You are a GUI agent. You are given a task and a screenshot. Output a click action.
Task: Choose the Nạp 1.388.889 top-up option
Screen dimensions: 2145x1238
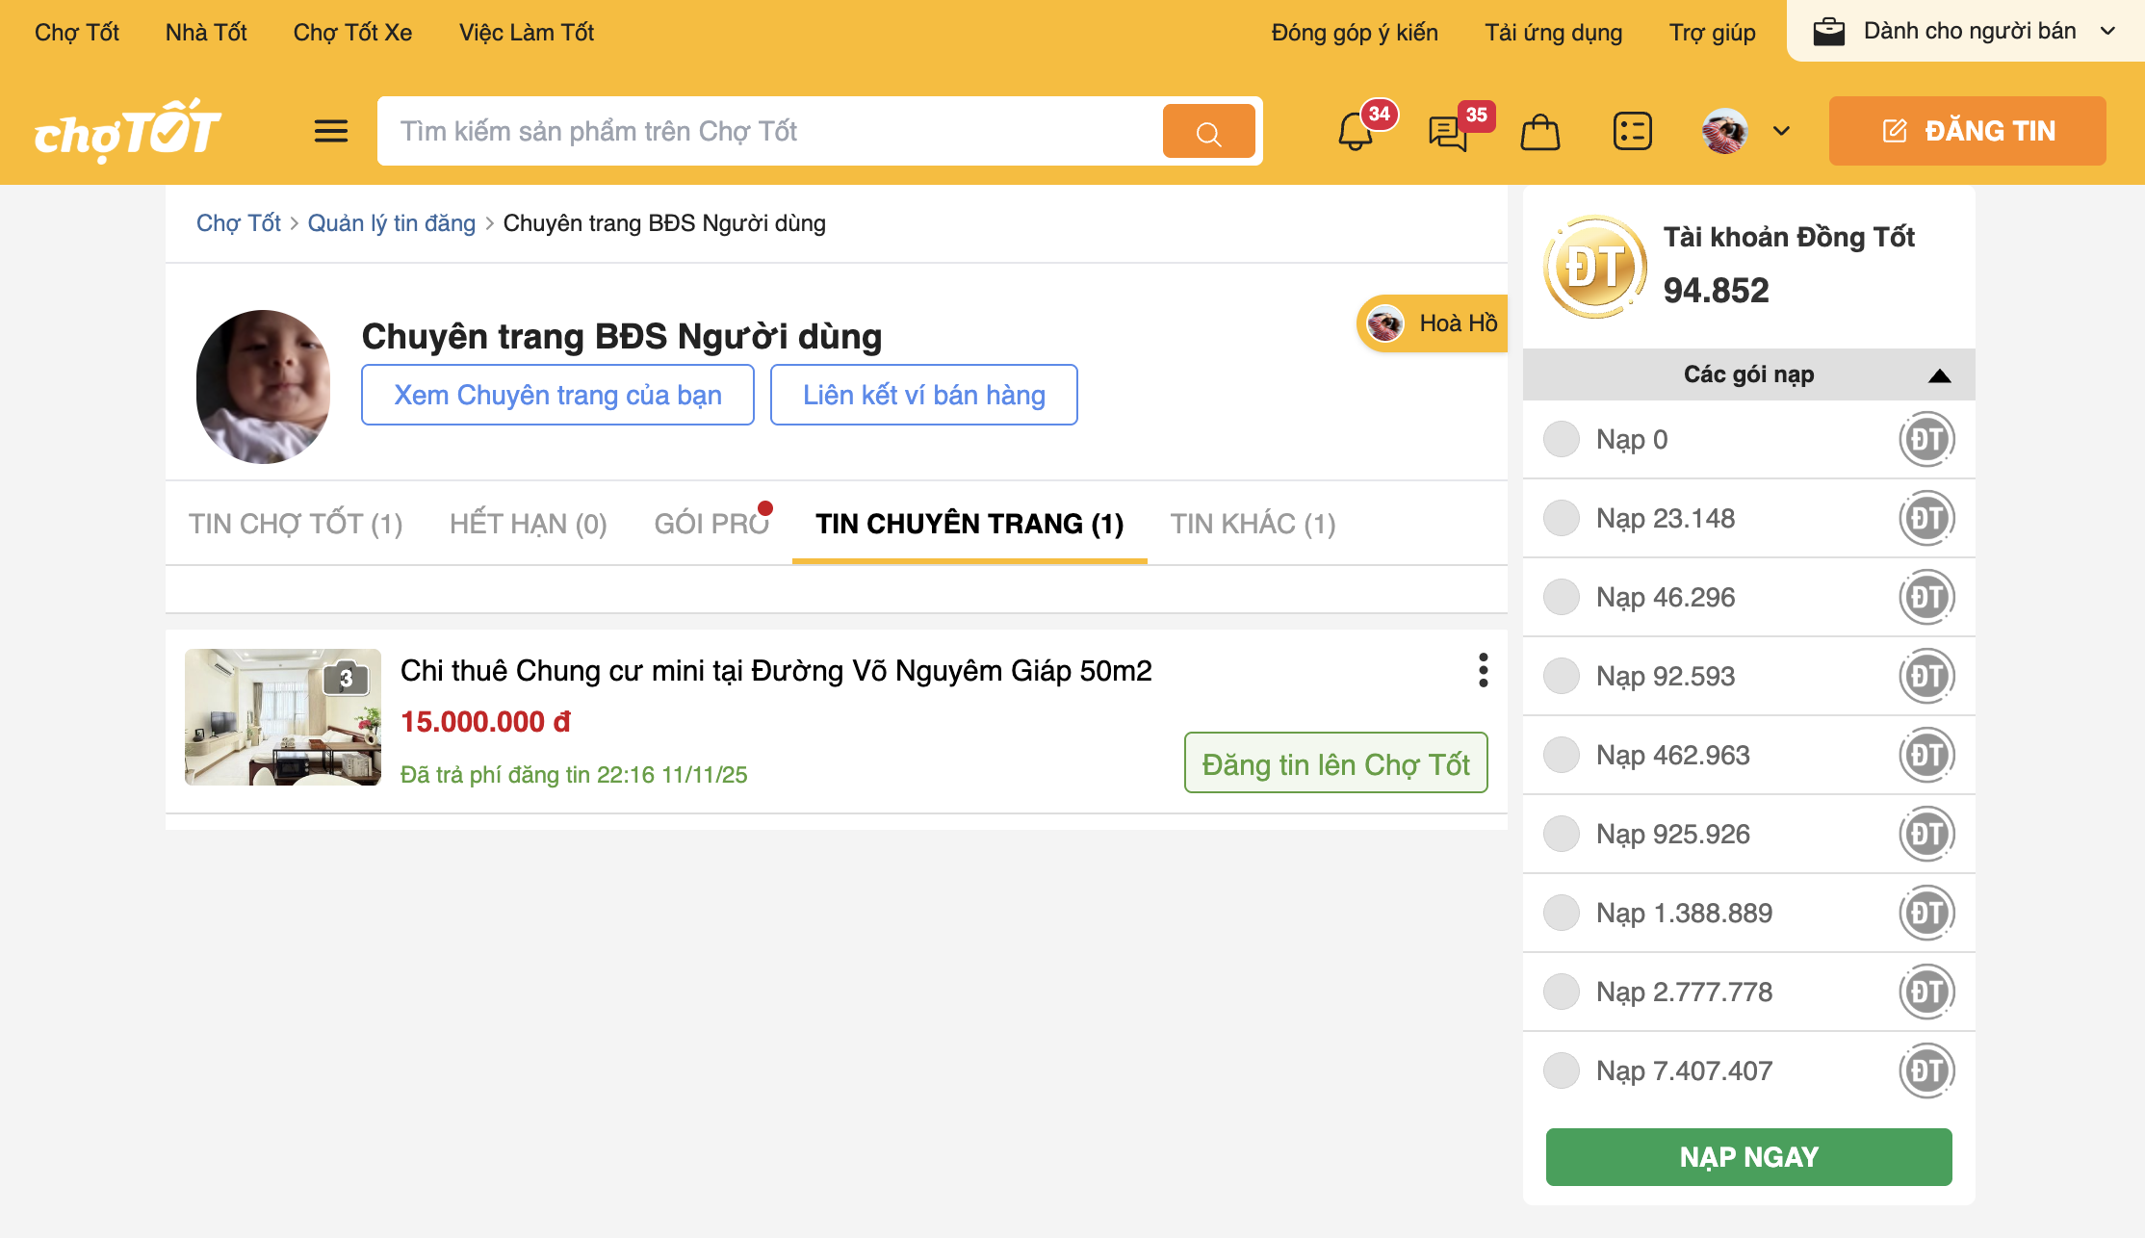pos(1562,913)
